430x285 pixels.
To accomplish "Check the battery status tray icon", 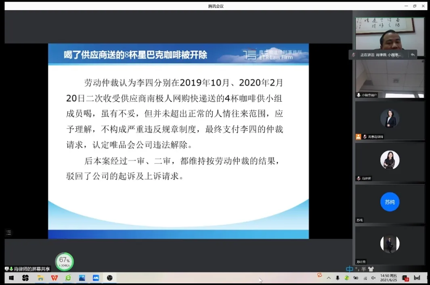I will pyautogui.click(x=356, y=278).
